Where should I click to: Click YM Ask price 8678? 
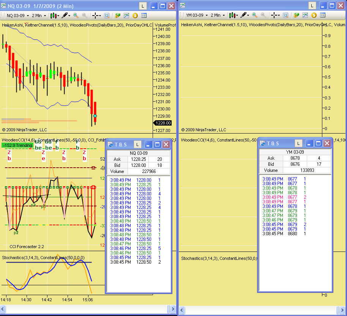[295, 158]
